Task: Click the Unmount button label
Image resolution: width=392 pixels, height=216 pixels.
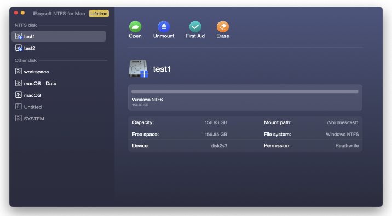Action: click(164, 36)
